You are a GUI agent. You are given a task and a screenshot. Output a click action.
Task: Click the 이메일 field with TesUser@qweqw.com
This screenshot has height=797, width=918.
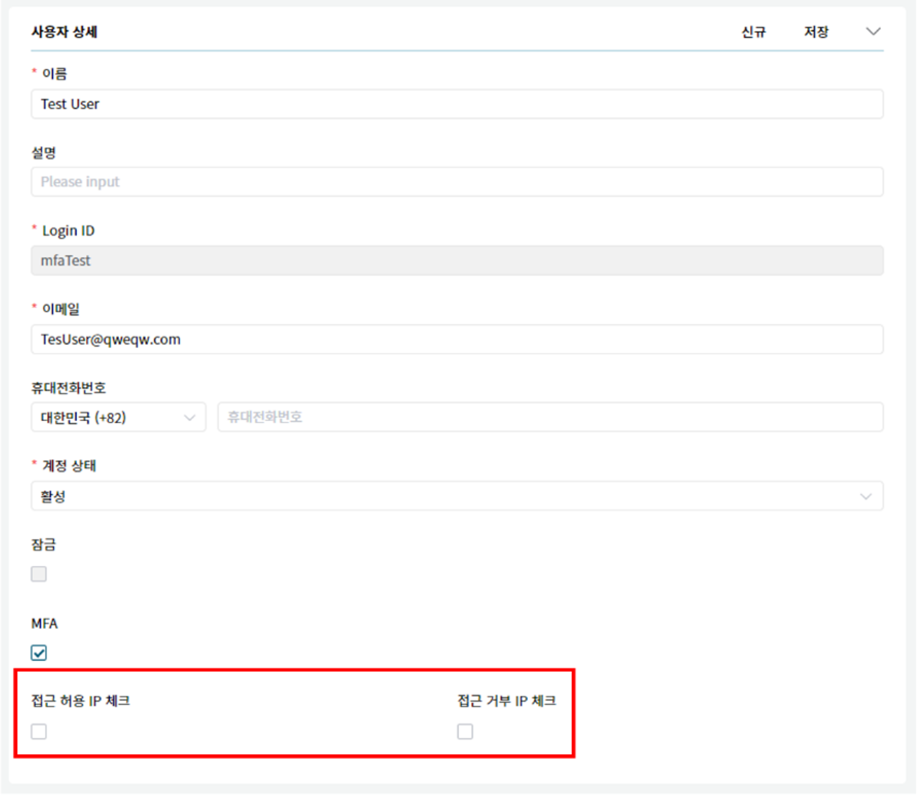(457, 339)
